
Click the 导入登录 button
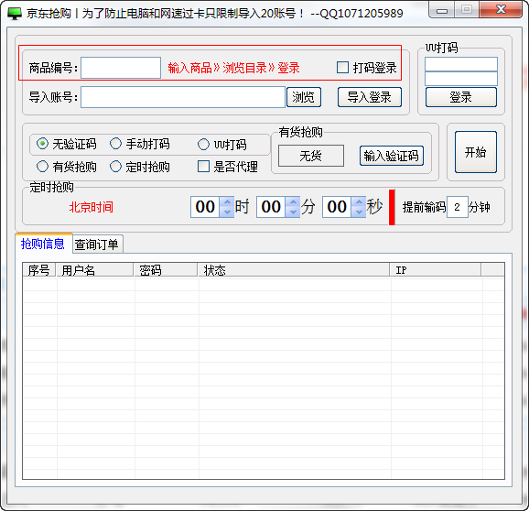[370, 97]
